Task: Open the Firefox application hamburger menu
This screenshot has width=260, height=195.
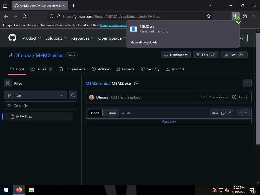Action: pyautogui.click(x=254, y=16)
